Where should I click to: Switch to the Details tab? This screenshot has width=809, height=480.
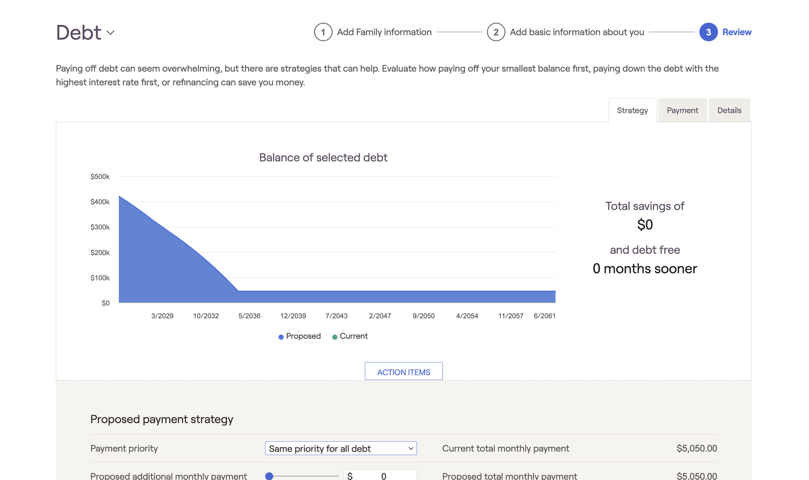point(729,110)
